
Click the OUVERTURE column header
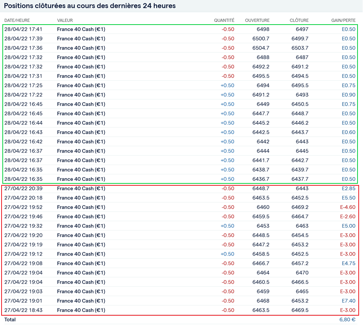click(x=257, y=20)
